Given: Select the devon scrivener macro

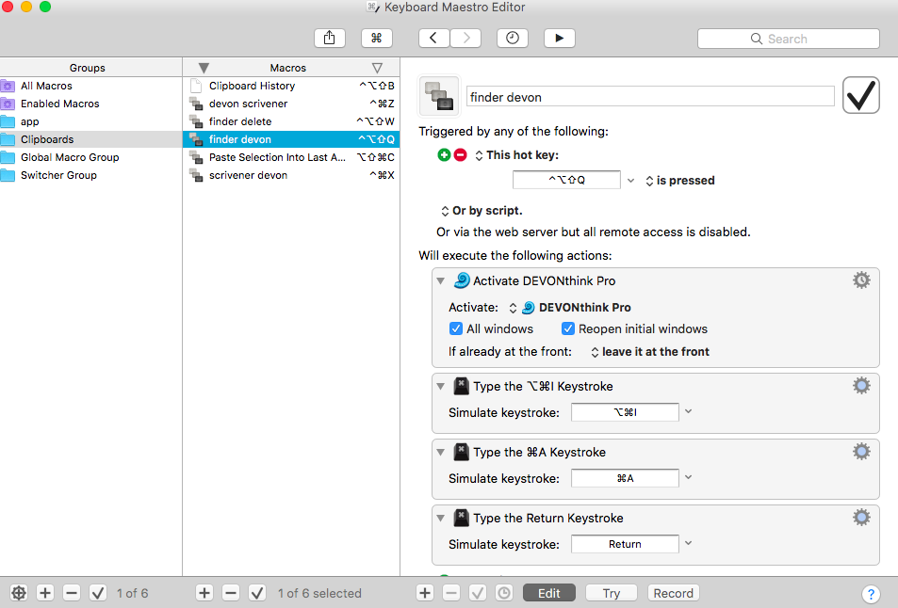Looking at the screenshot, I should coord(291,104).
